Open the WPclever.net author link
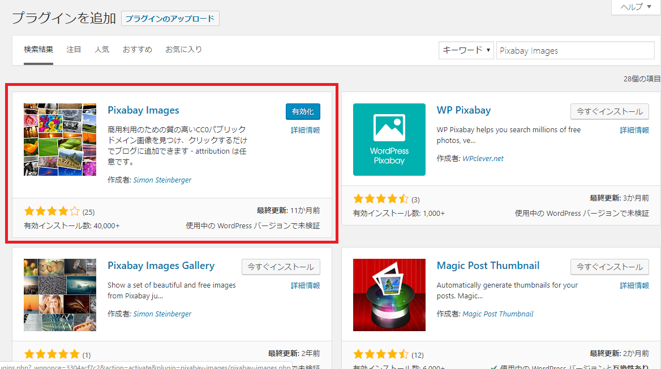 [x=483, y=159]
